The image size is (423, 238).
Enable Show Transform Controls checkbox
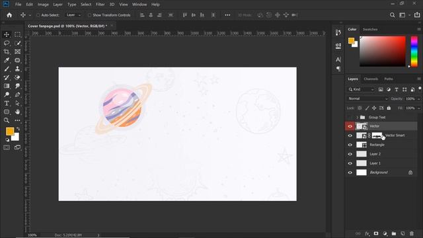[89, 15]
